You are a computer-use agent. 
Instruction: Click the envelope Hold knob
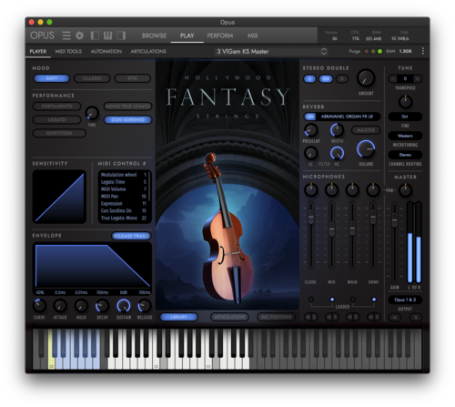81,306
